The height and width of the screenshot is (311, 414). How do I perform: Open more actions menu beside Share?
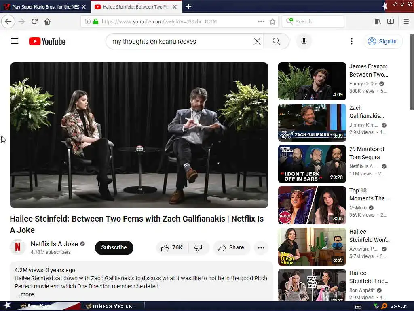point(261,247)
